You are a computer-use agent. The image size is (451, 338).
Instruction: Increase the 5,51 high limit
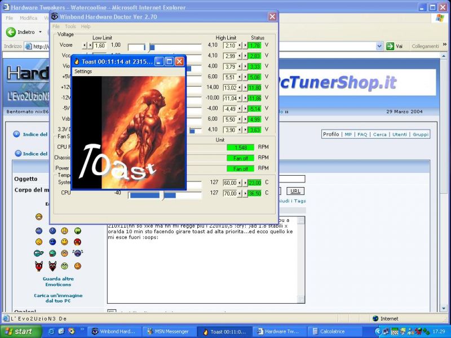tap(245, 77)
